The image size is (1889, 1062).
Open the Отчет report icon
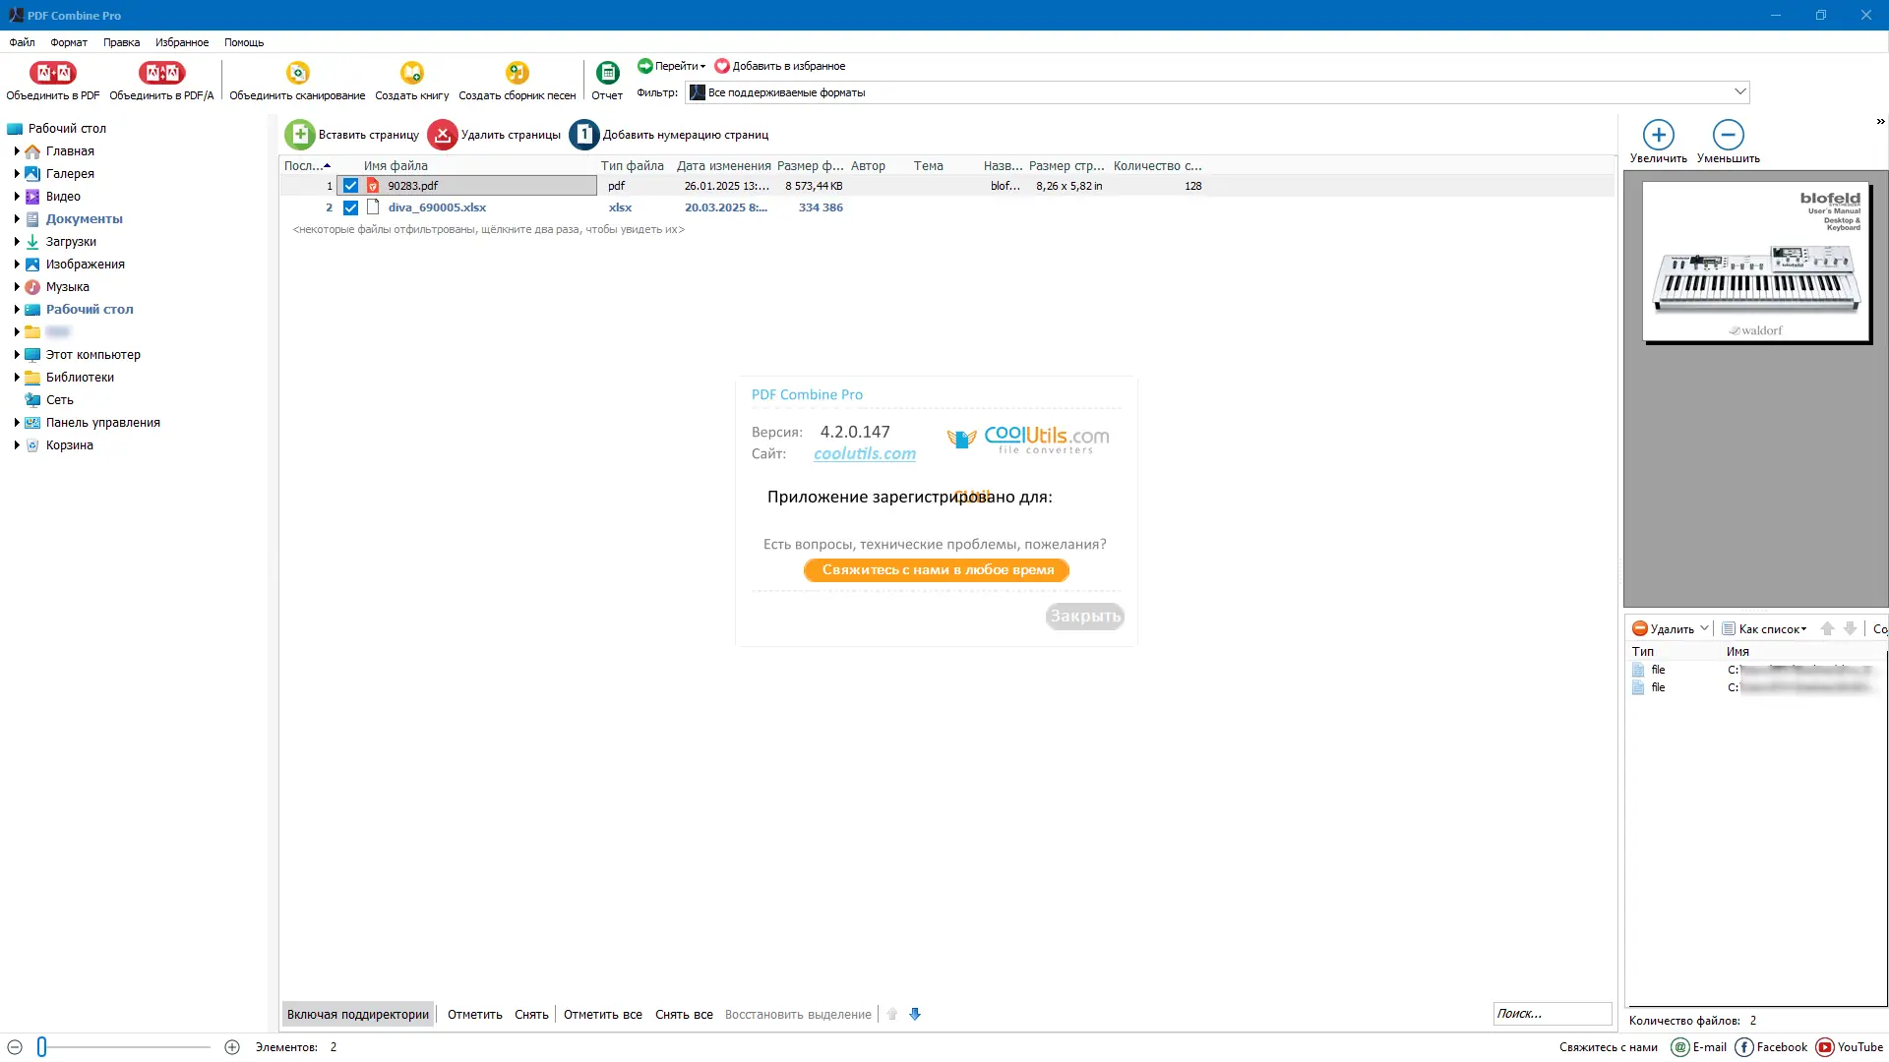point(607,73)
